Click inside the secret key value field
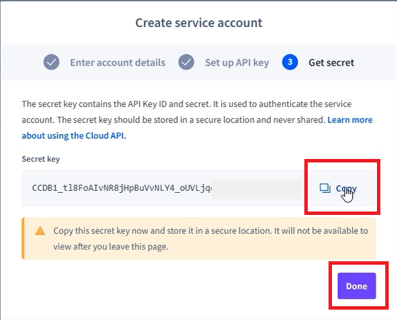The width and height of the screenshot is (397, 320). click(162, 188)
